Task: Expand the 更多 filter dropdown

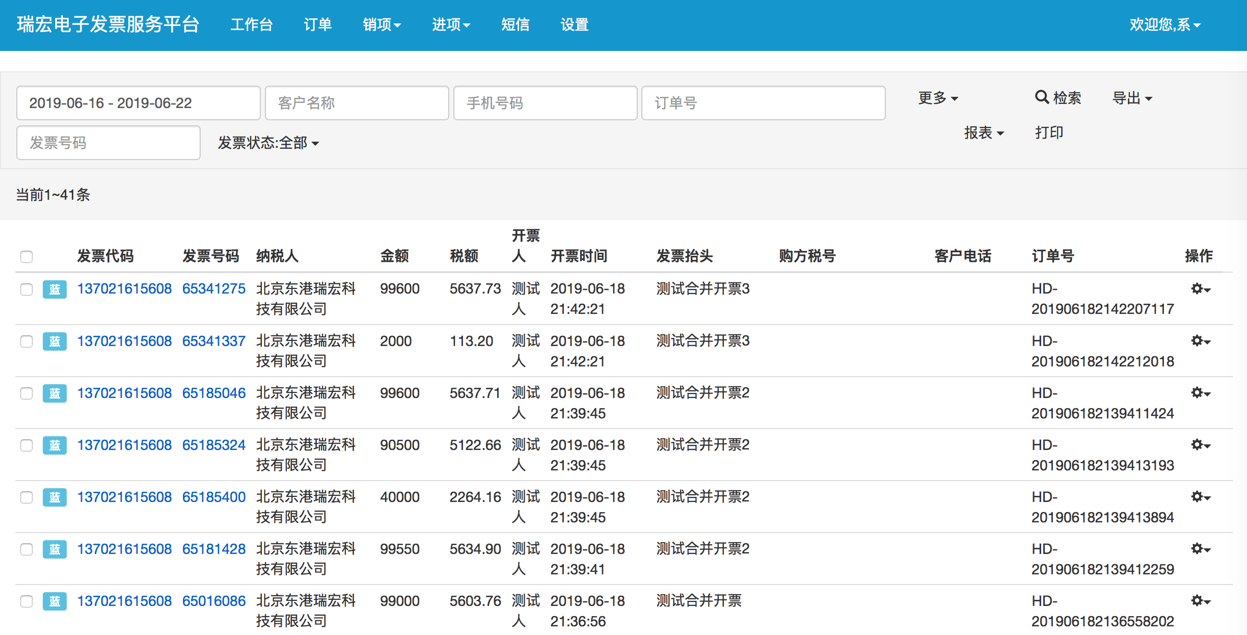Action: pyautogui.click(x=938, y=98)
